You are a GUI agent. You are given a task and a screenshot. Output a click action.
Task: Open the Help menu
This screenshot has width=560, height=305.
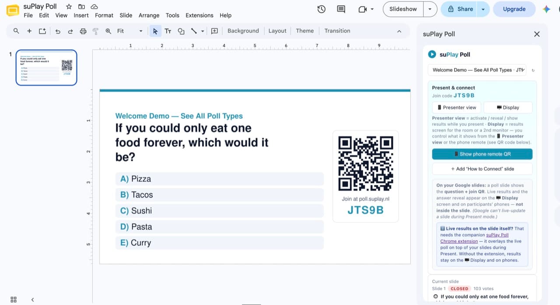point(225,15)
